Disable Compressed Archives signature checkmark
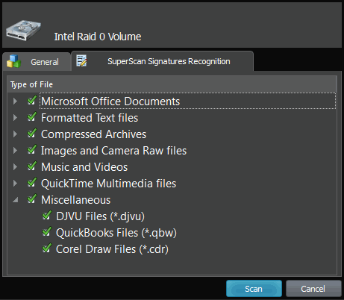The image size is (344, 300). pyautogui.click(x=32, y=134)
